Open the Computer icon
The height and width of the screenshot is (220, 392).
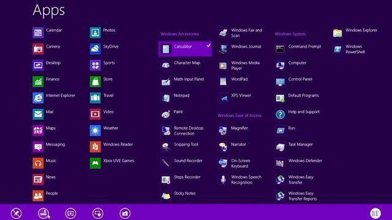click(x=281, y=65)
